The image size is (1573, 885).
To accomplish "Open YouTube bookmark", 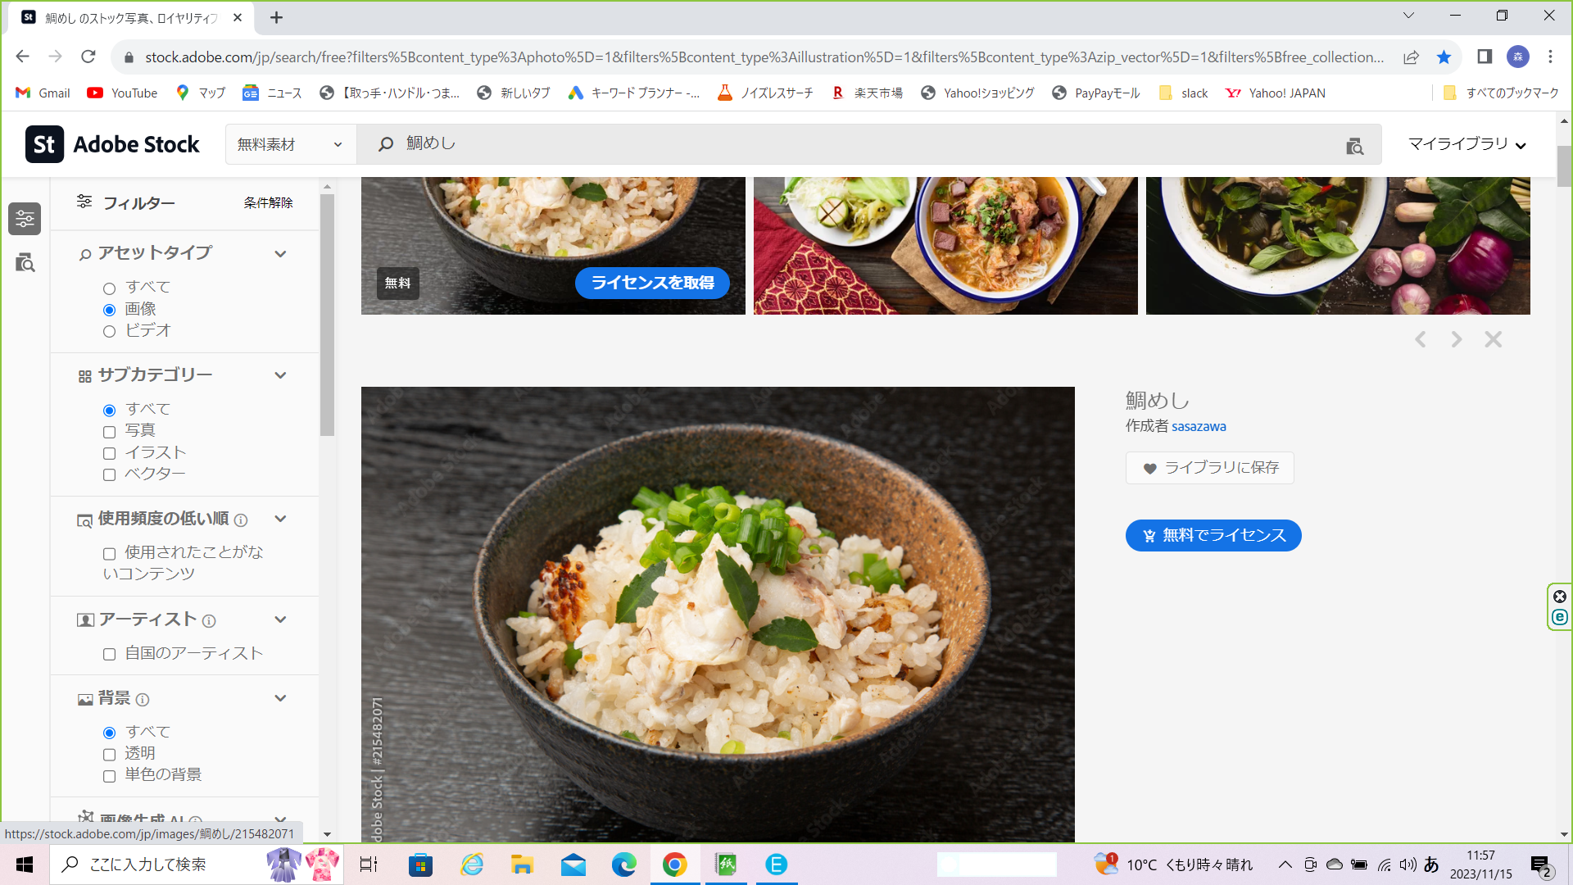I will [x=122, y=93].
